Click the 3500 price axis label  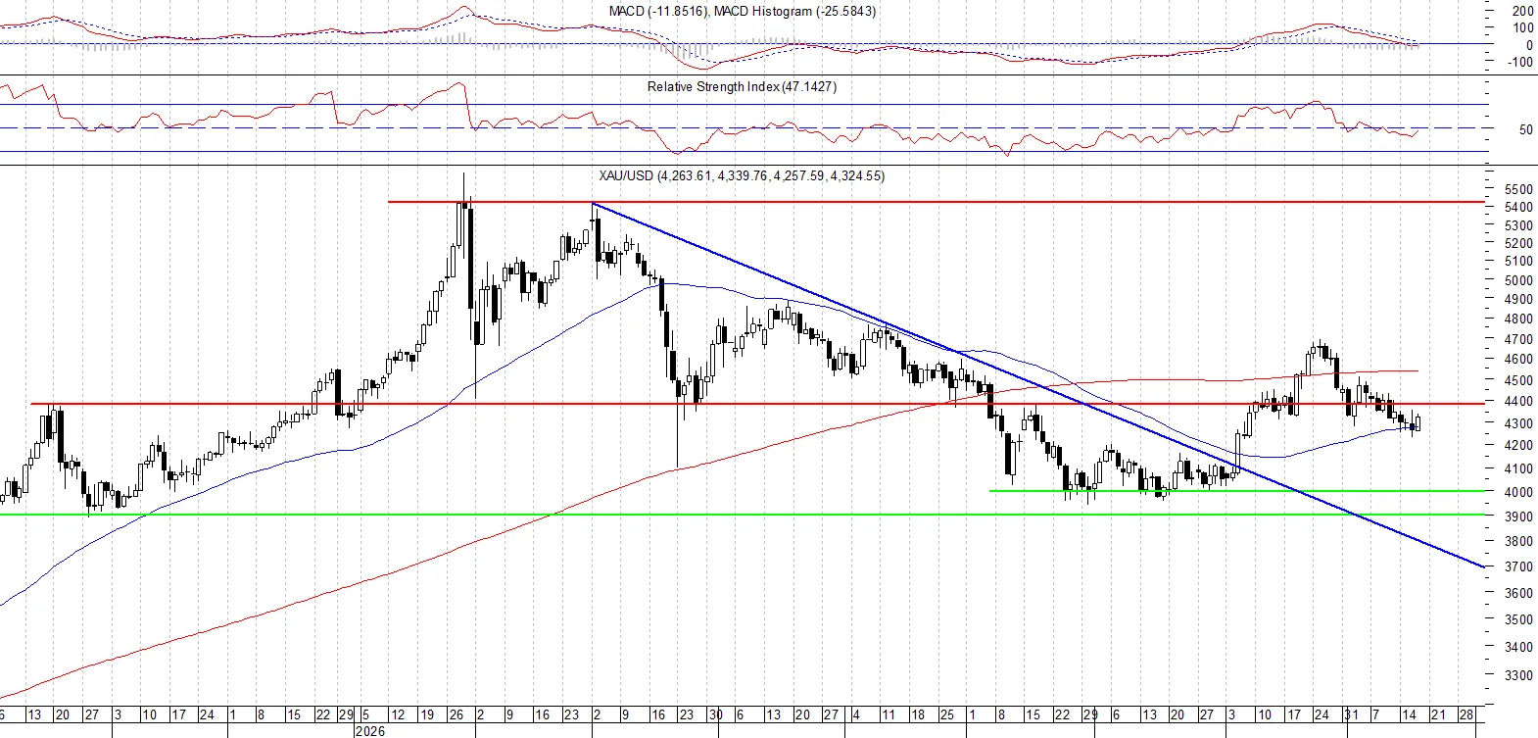point(1518,619)
